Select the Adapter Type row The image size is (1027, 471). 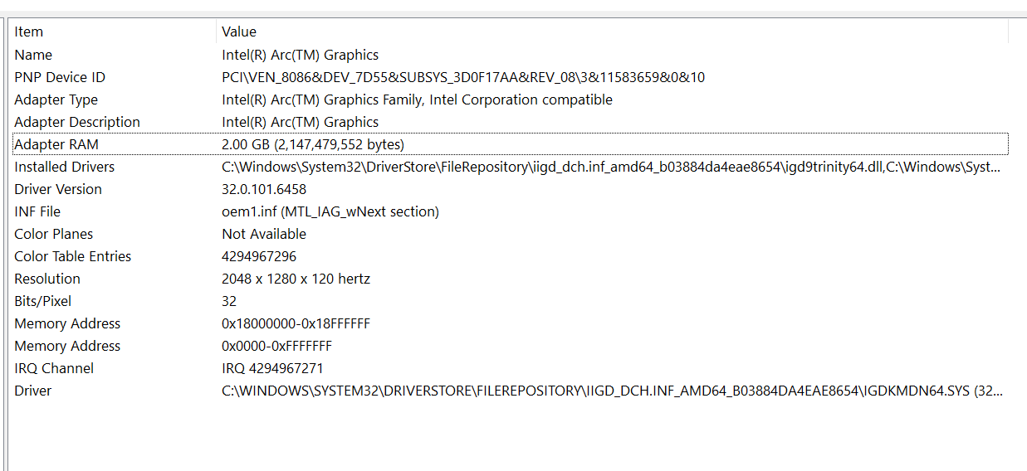(56, 100)
